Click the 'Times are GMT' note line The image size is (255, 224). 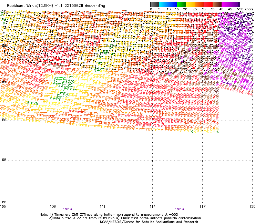point(109,215)
